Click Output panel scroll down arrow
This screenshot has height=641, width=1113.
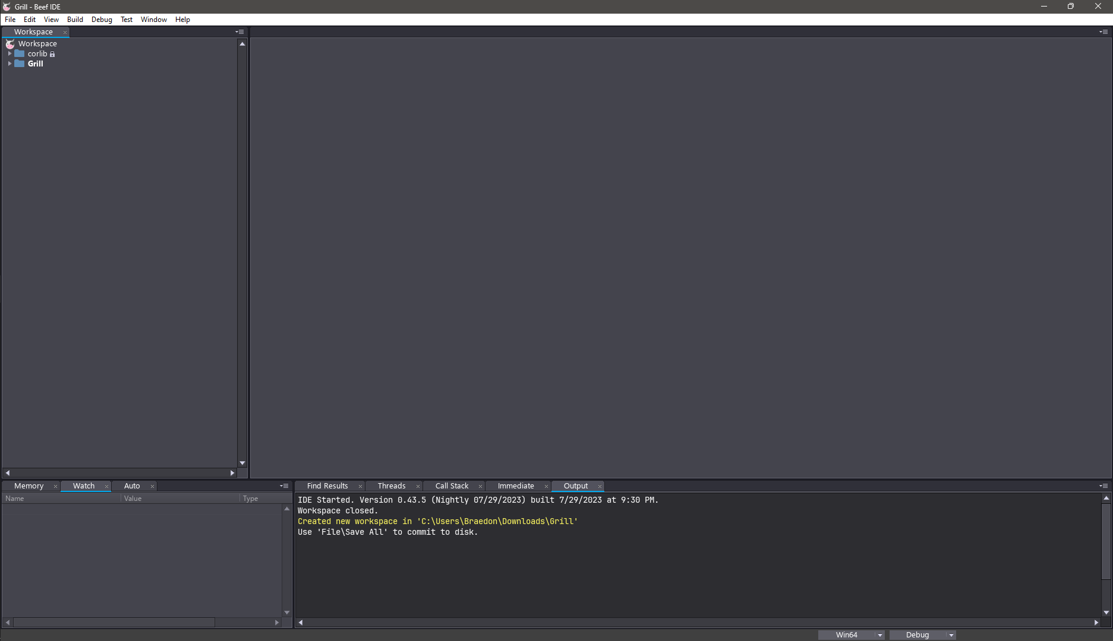[x=1106, y=613]
